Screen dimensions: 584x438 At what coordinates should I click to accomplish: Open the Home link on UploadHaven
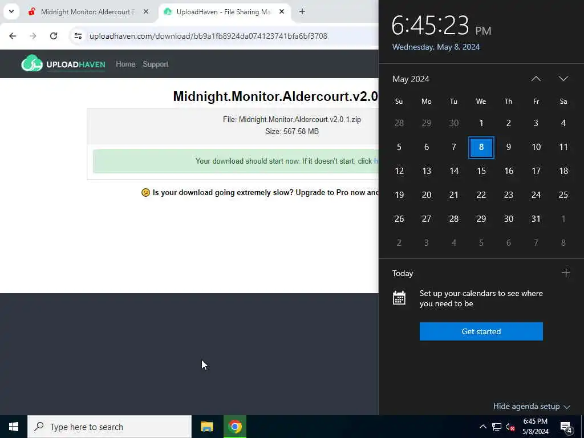click(x=125, y=64)
